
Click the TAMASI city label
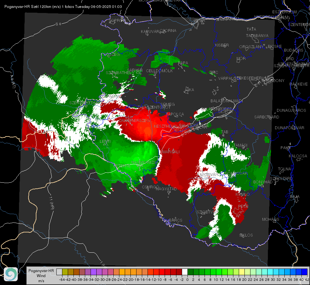pyautogui.click(x=240, y=145)
